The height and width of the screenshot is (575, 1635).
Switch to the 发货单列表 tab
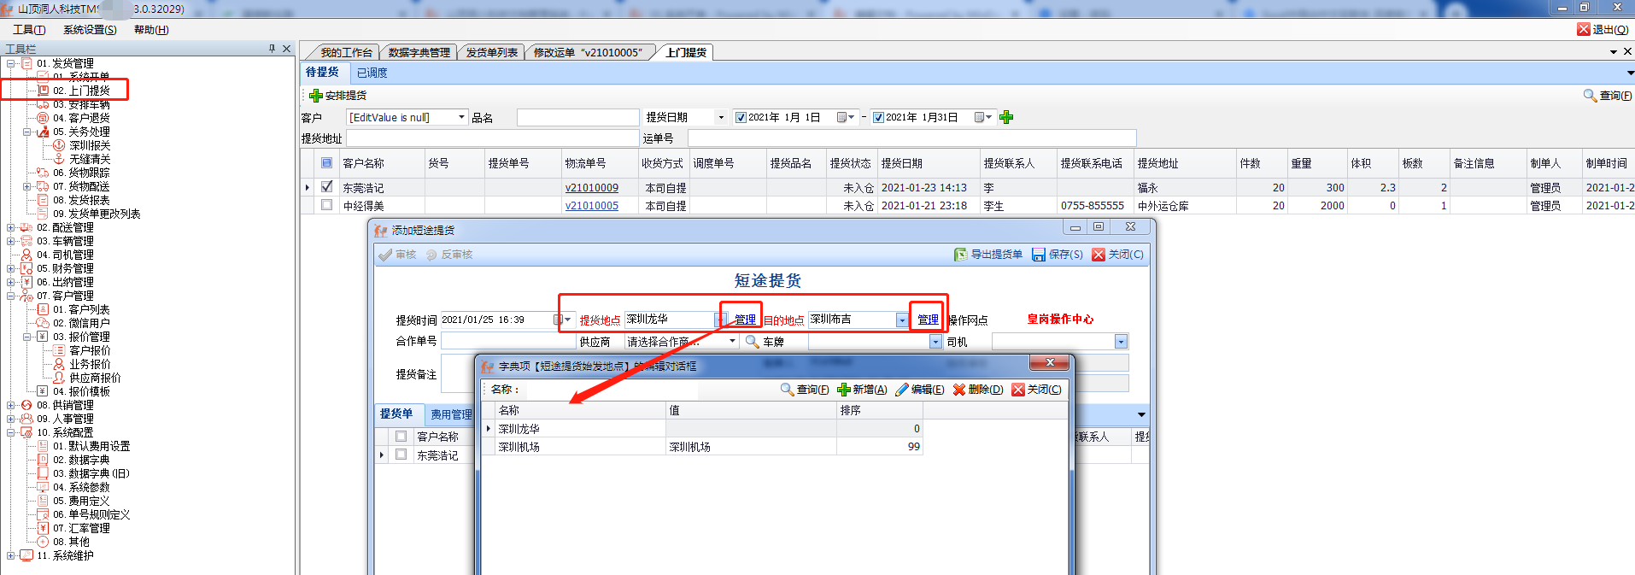click(491, 53)
